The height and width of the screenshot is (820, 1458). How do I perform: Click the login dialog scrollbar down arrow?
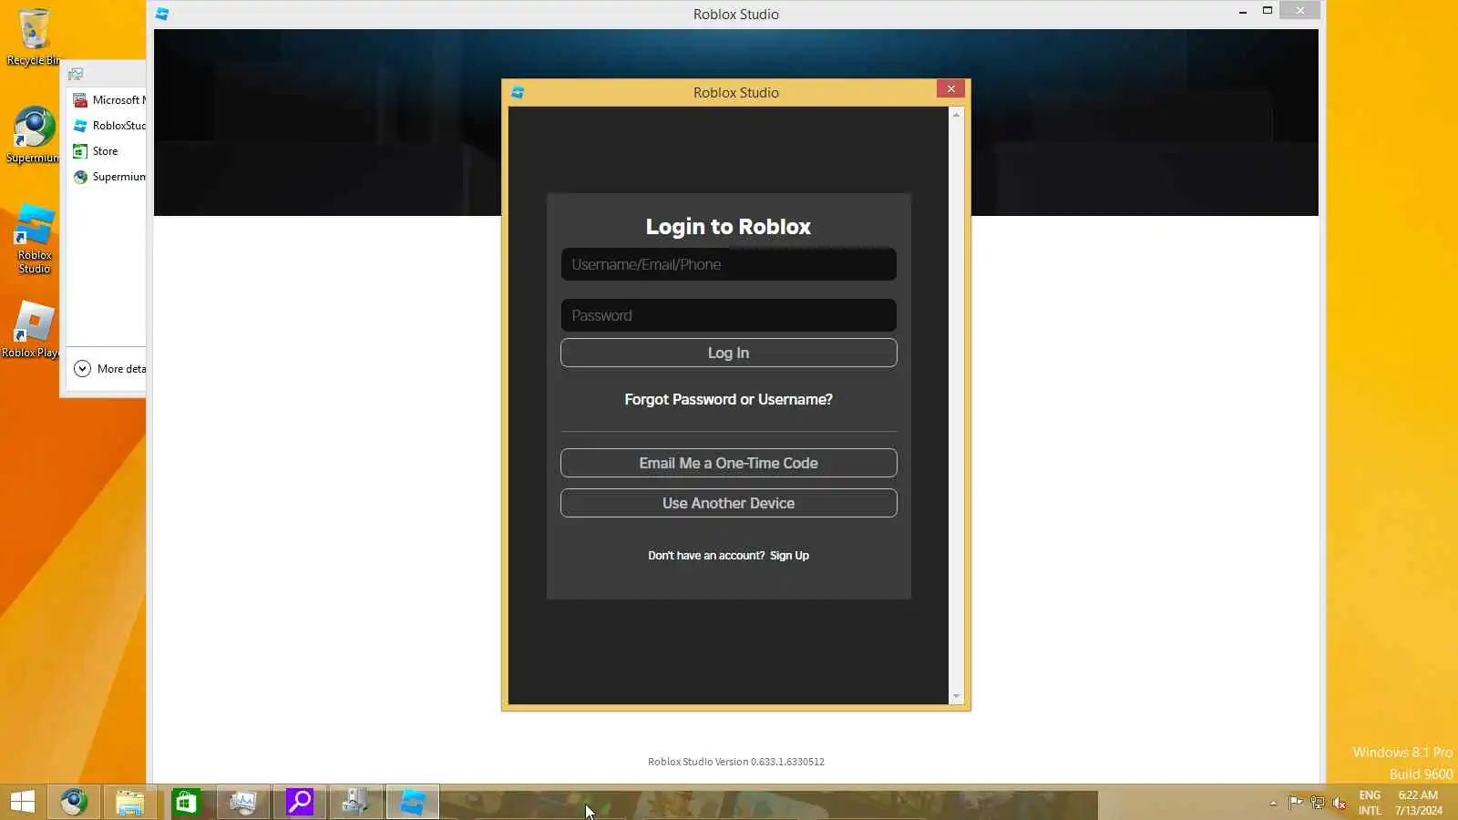click(x=956, y=696)
